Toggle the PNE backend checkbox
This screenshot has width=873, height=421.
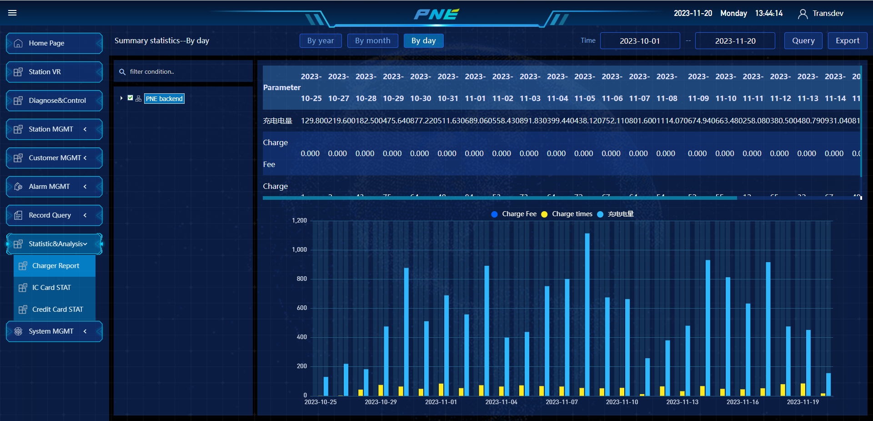(130, 98)
